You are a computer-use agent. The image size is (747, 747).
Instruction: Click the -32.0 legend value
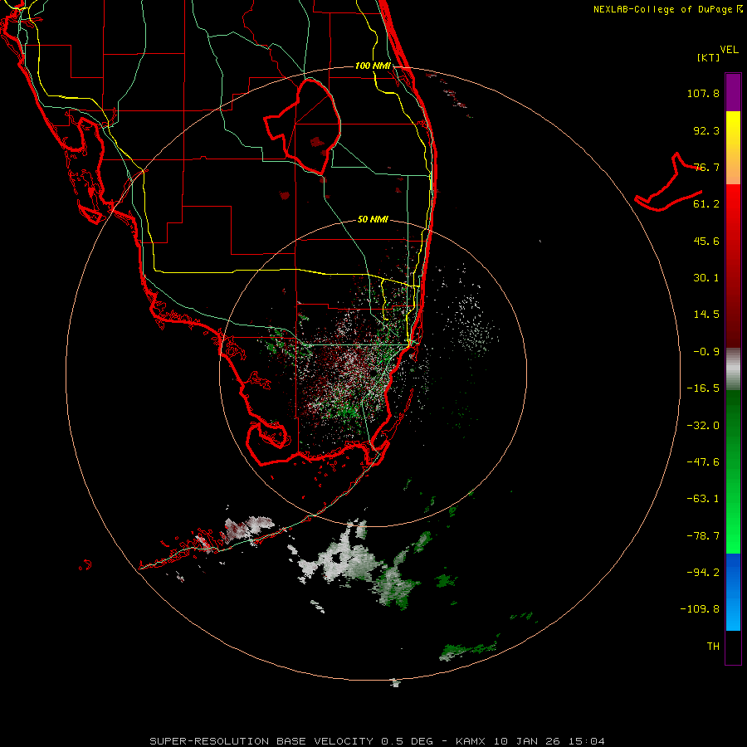[703, 426]
